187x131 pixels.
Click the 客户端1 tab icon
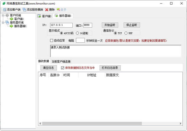[39, 16]
